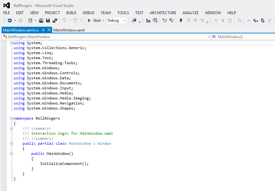This screenshot has width=275, height=191.
Task: Click the Break All pause icon
Action: pyautogui.click(x=216, y=20)
